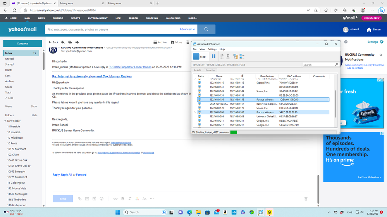This screenshot has width=387, height=217.
Task: Open Microsoft Edge from the taskbar
Action: (x=189, y=212)
